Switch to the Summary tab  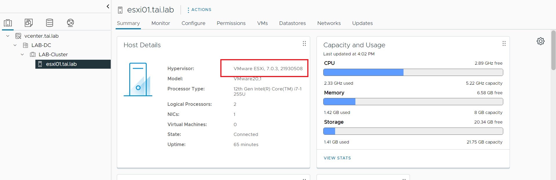point(128,23)
